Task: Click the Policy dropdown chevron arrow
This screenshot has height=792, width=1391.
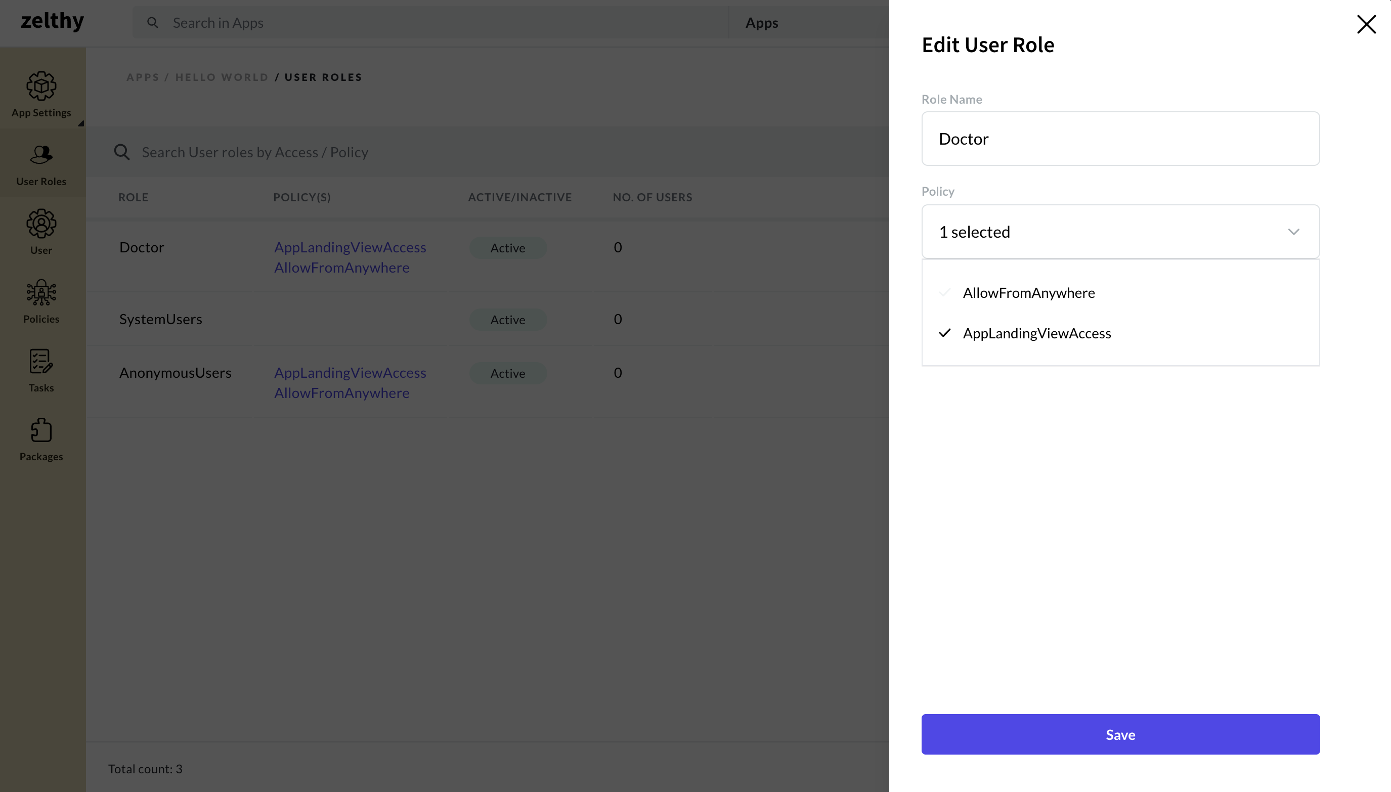Action: (x=1293, y=232)
